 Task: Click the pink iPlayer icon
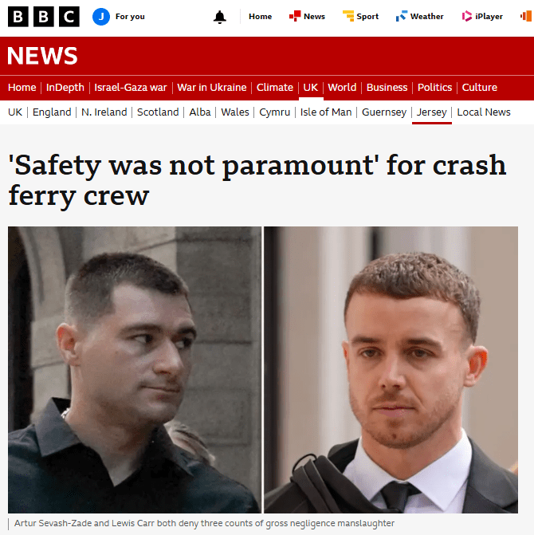tap(466, 16)
